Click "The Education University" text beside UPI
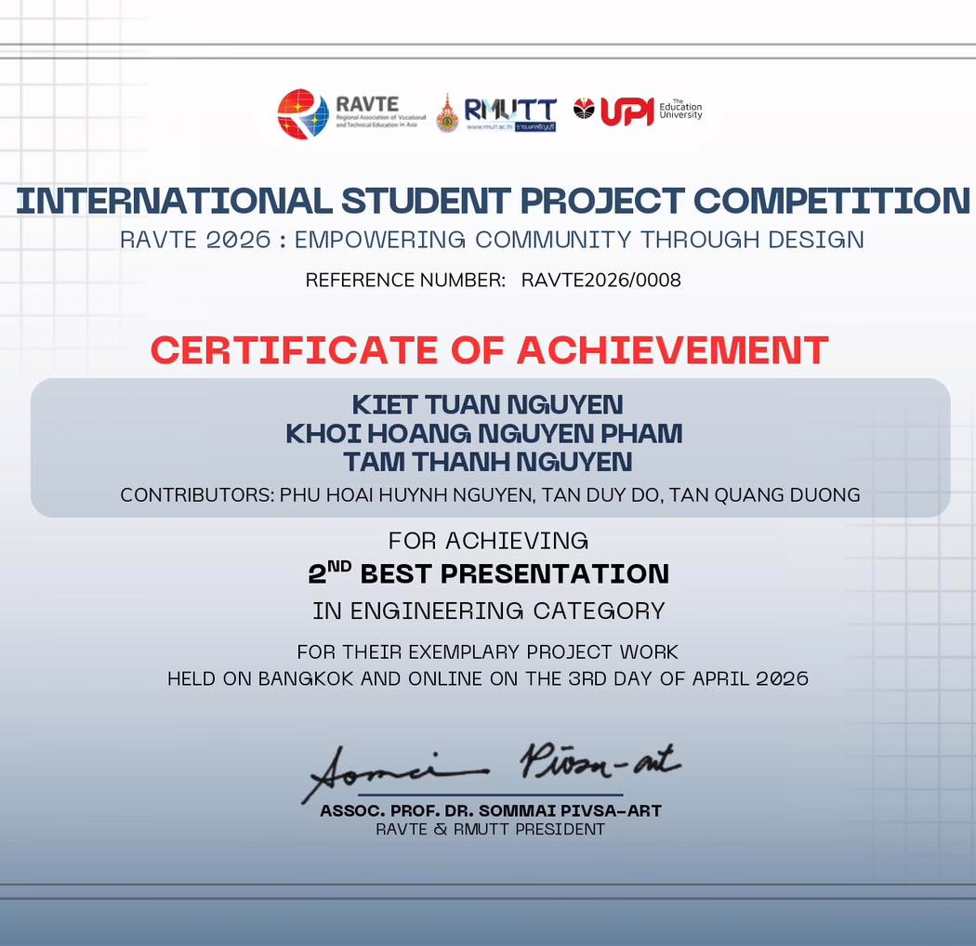This screenshot has height=946, width=976. pyautogui.click(x=680, y=110)
